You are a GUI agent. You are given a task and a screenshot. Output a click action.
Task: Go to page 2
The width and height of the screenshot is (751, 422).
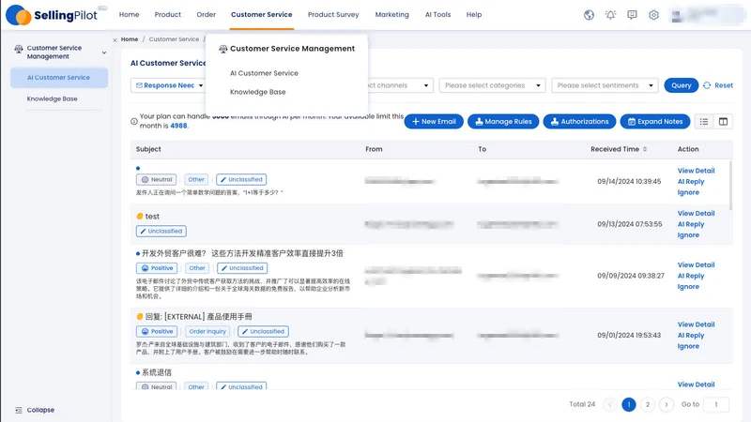pyautogui.click(x=648, y=405)
